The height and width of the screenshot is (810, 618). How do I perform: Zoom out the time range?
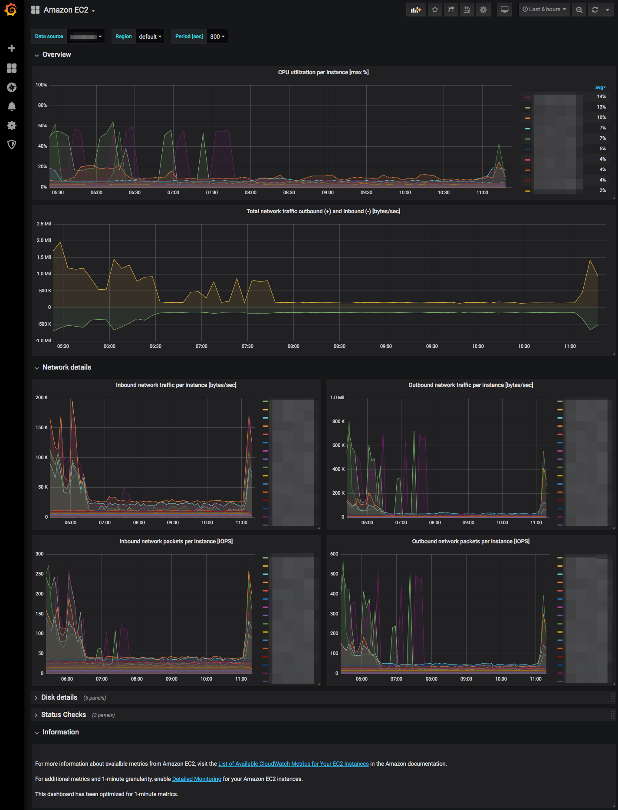579,10
